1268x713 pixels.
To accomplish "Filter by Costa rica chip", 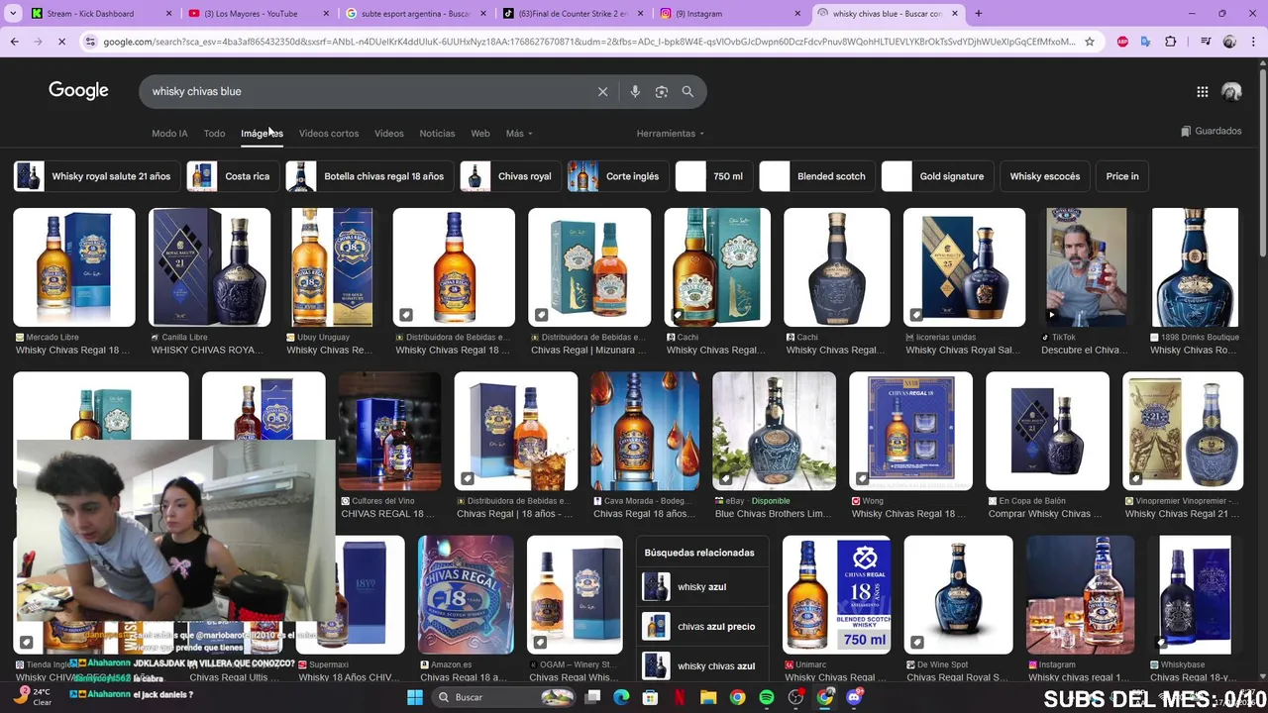I will pos(231,176).
